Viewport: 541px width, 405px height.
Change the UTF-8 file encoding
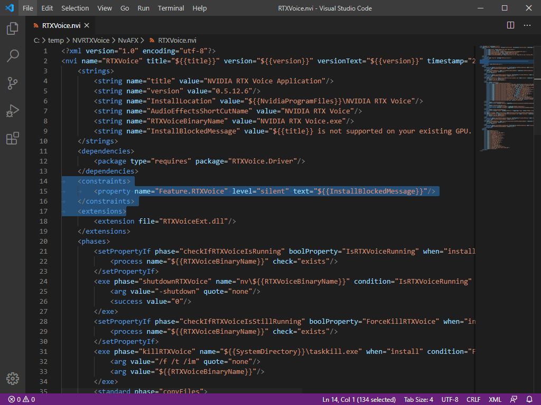pos(450,399)
